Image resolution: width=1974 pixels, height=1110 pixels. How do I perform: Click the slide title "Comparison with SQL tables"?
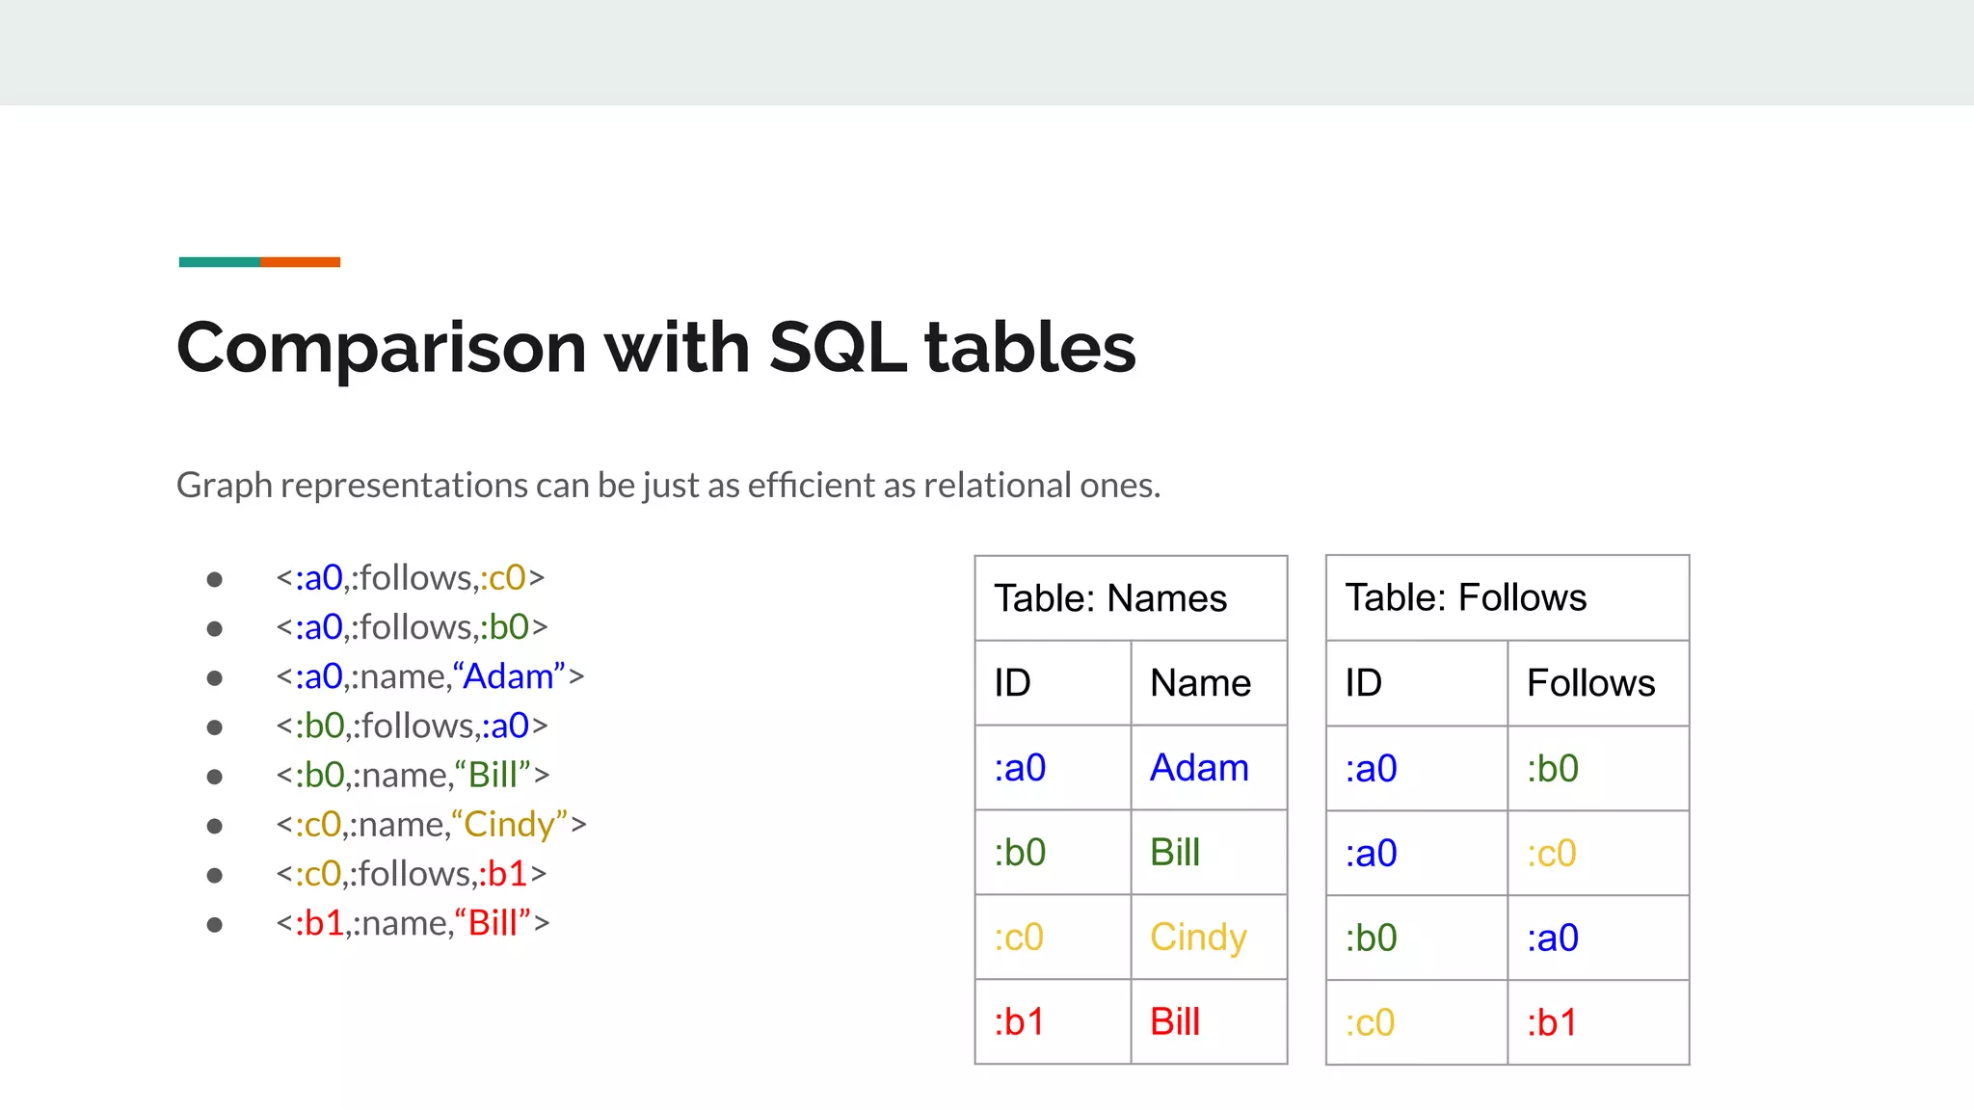(x=655, y=347)
